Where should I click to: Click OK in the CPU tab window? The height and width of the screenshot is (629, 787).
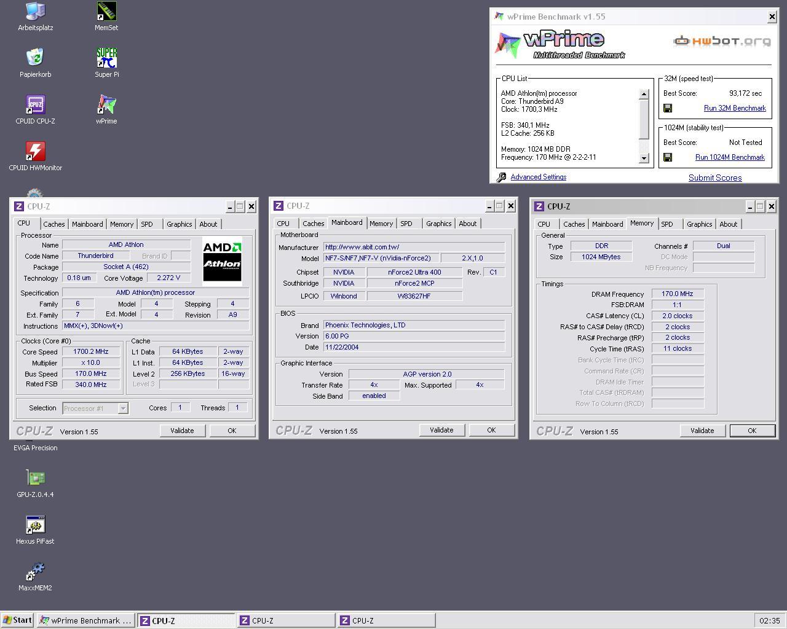232,431
